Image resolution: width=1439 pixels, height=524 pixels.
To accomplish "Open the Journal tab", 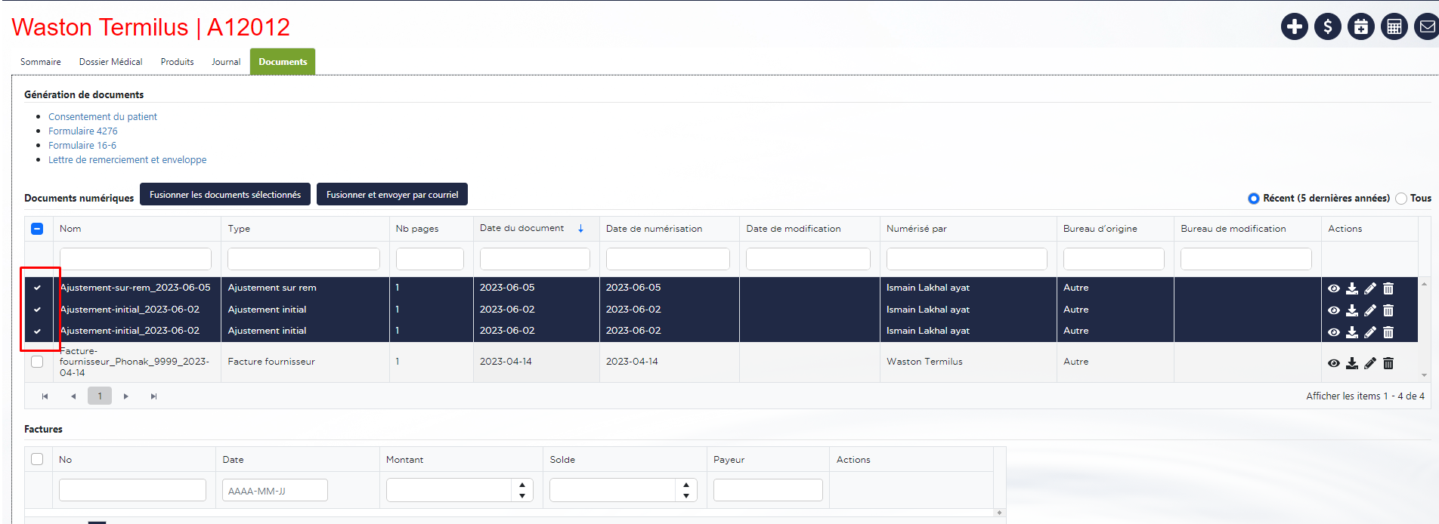I will tap(226, 62).
